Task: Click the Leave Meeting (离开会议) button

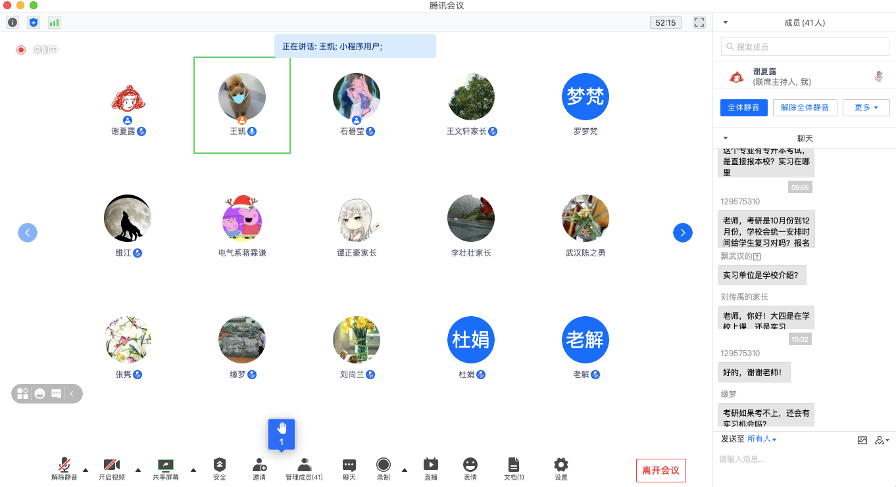Action: (660, 470)
